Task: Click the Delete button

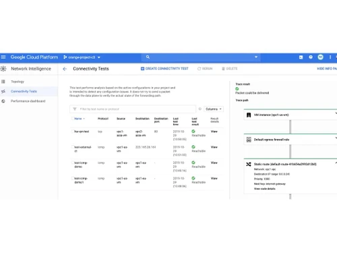Action: pos(229,69)
